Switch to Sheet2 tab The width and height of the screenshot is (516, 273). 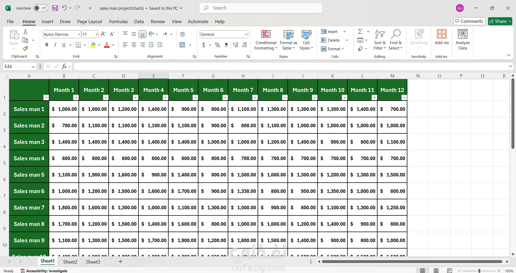pos(70,262)
